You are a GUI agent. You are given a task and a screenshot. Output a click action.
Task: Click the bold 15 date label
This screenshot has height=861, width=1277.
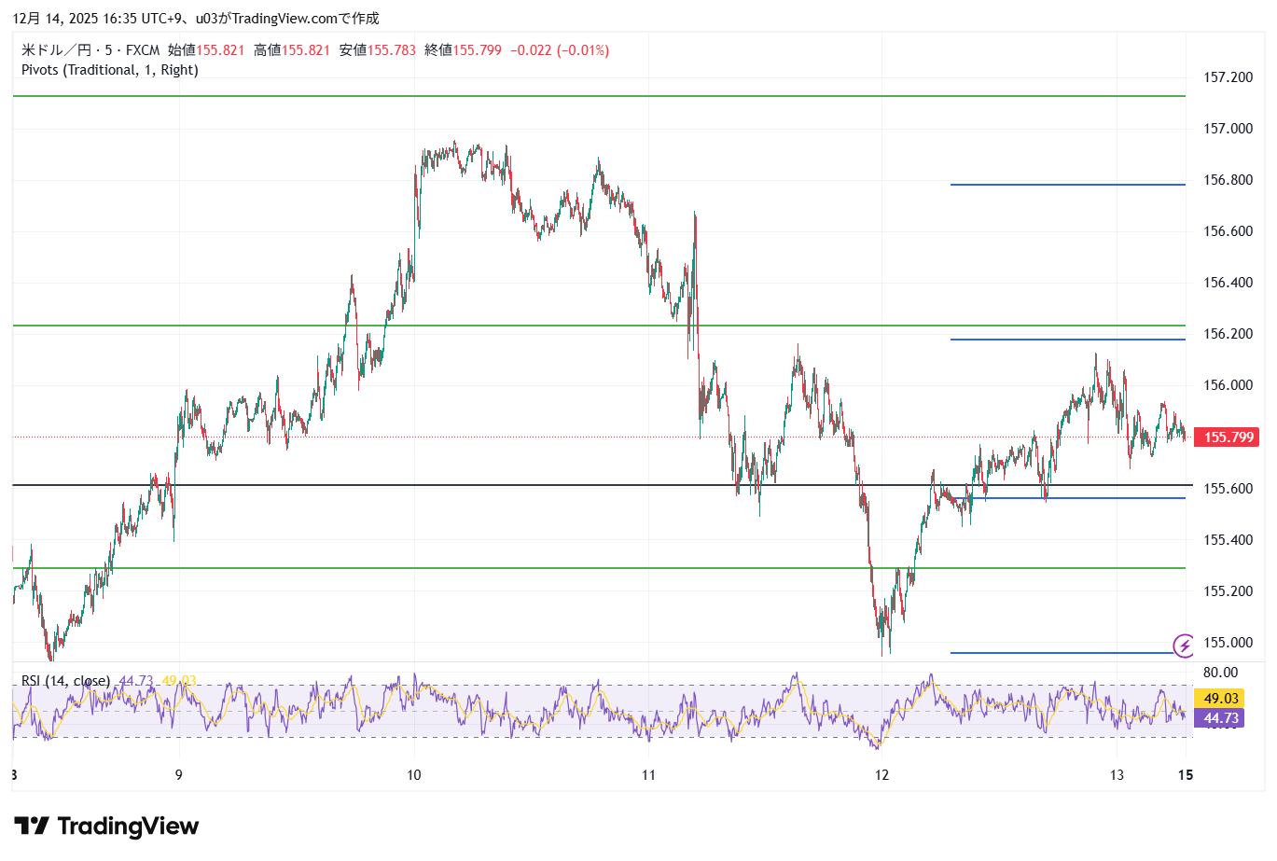tap(1185, 775)
